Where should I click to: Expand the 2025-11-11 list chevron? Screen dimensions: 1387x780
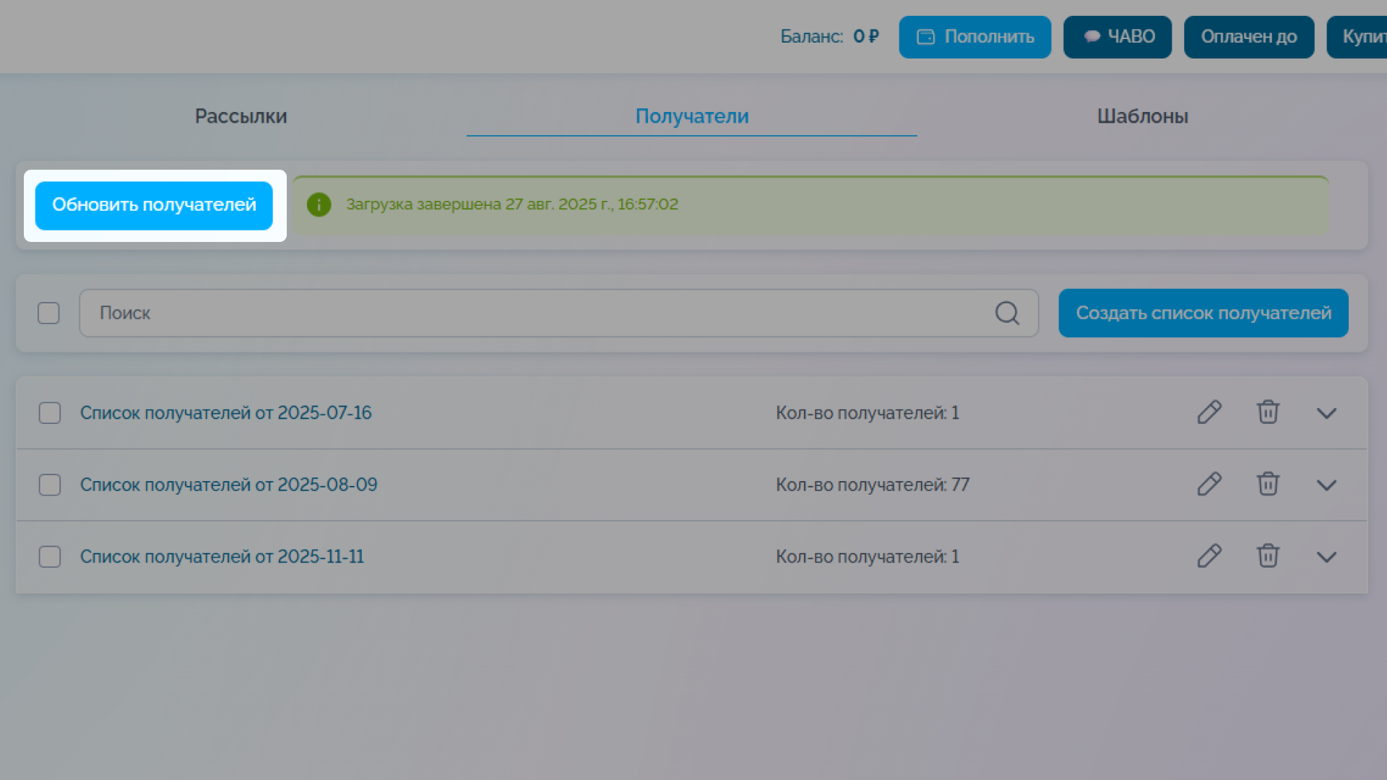tap(1326, 557)
